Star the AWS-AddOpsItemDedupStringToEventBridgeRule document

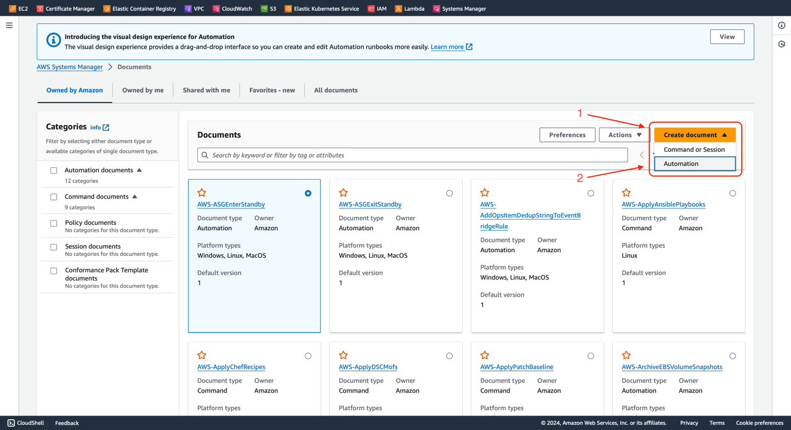[485, 192]
